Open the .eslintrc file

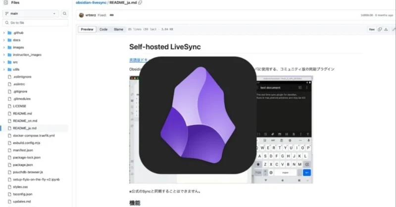[19, 84]
